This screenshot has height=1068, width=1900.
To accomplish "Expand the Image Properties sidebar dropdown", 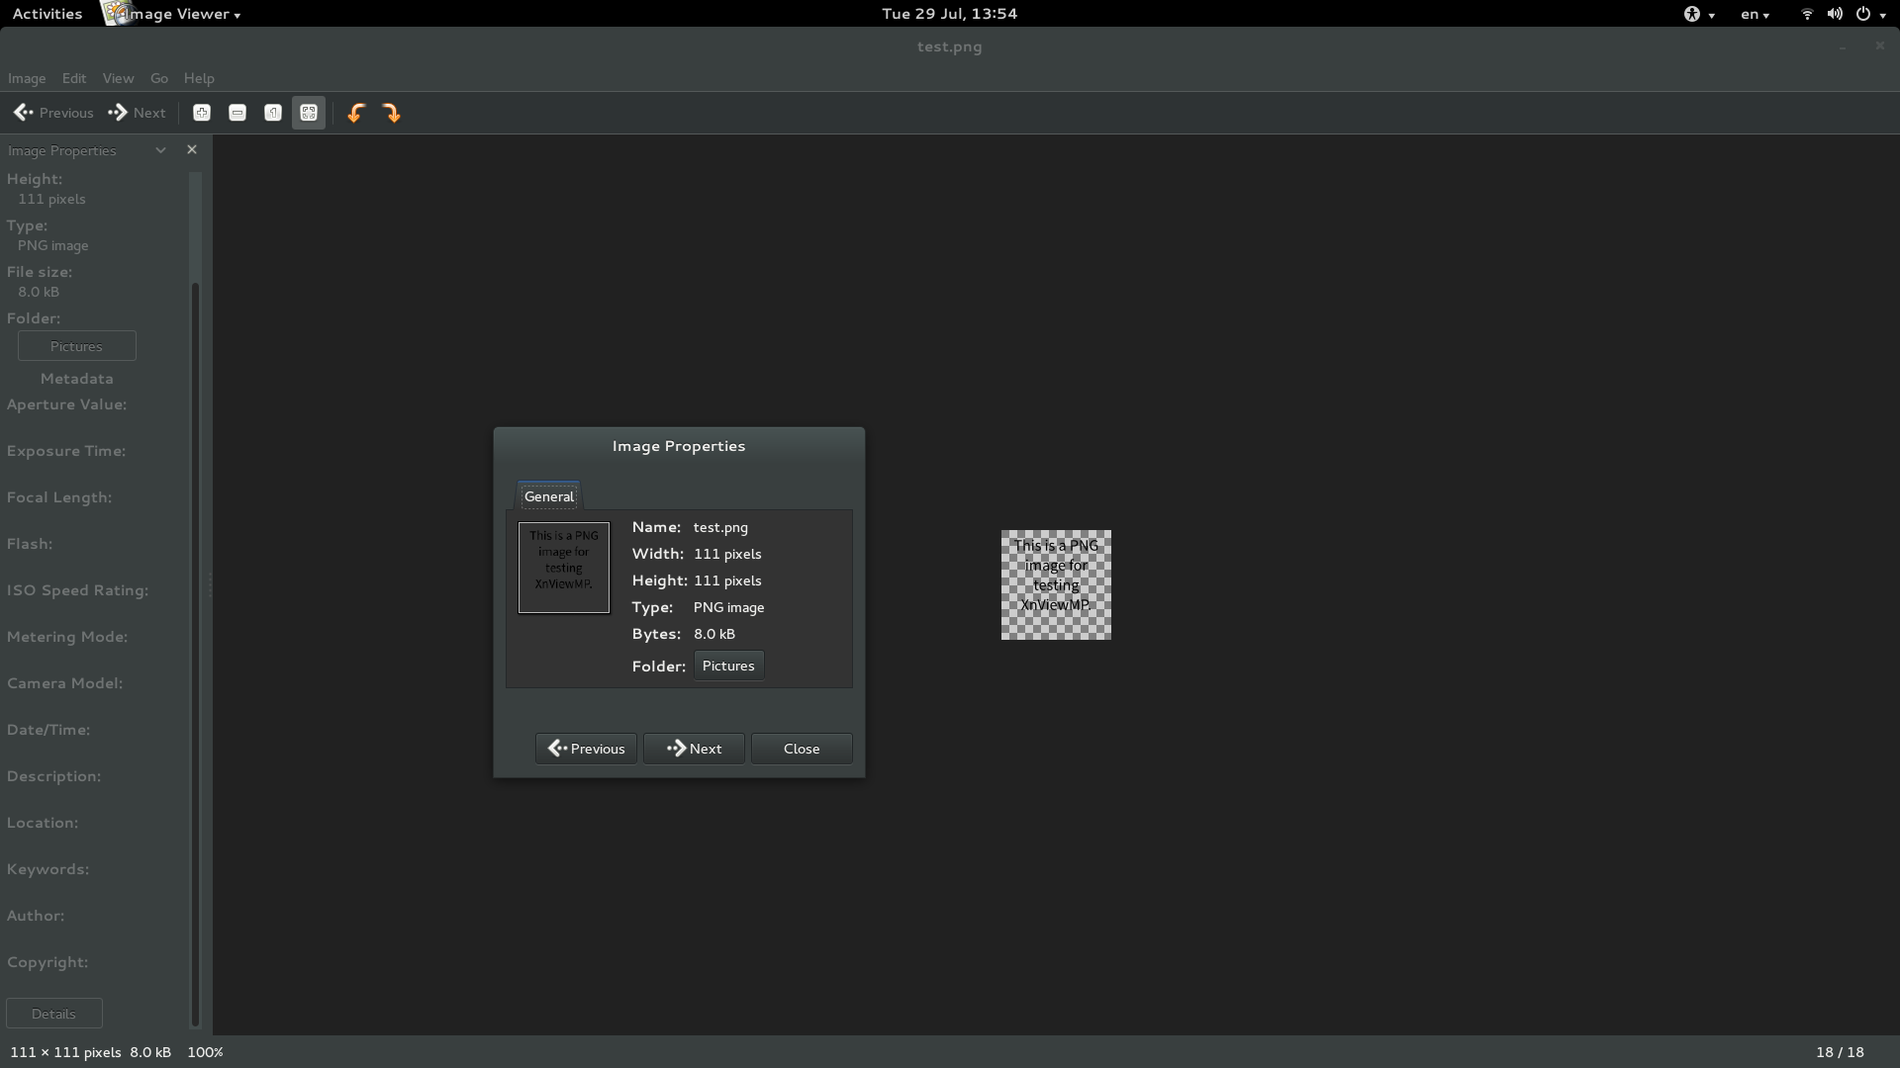I will (x=160, y=150).
